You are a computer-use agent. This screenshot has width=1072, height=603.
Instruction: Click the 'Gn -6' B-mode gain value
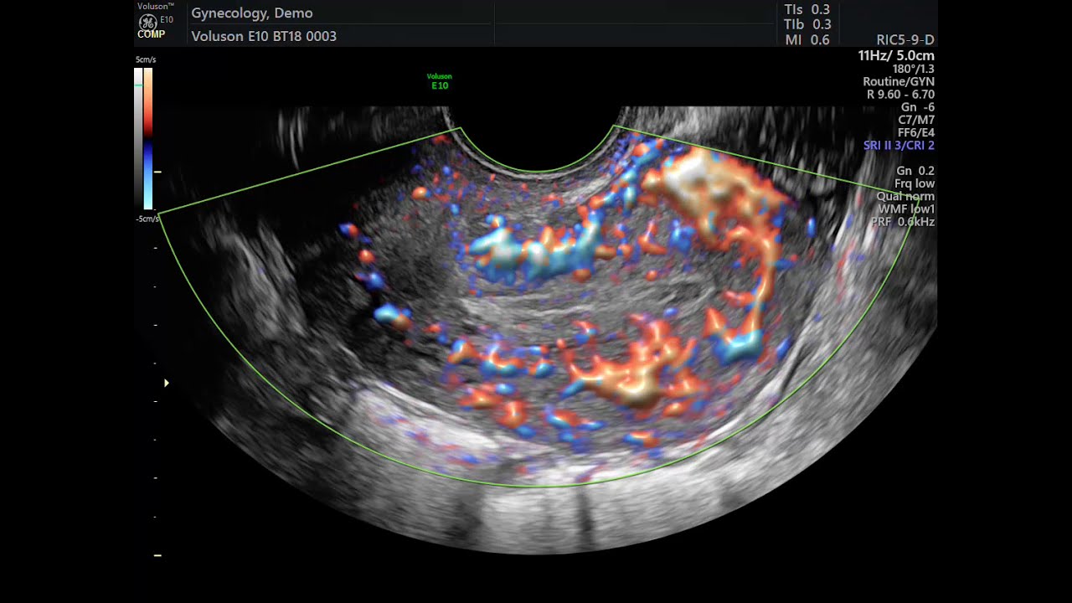pyautogui.click(x=918, y=107)
